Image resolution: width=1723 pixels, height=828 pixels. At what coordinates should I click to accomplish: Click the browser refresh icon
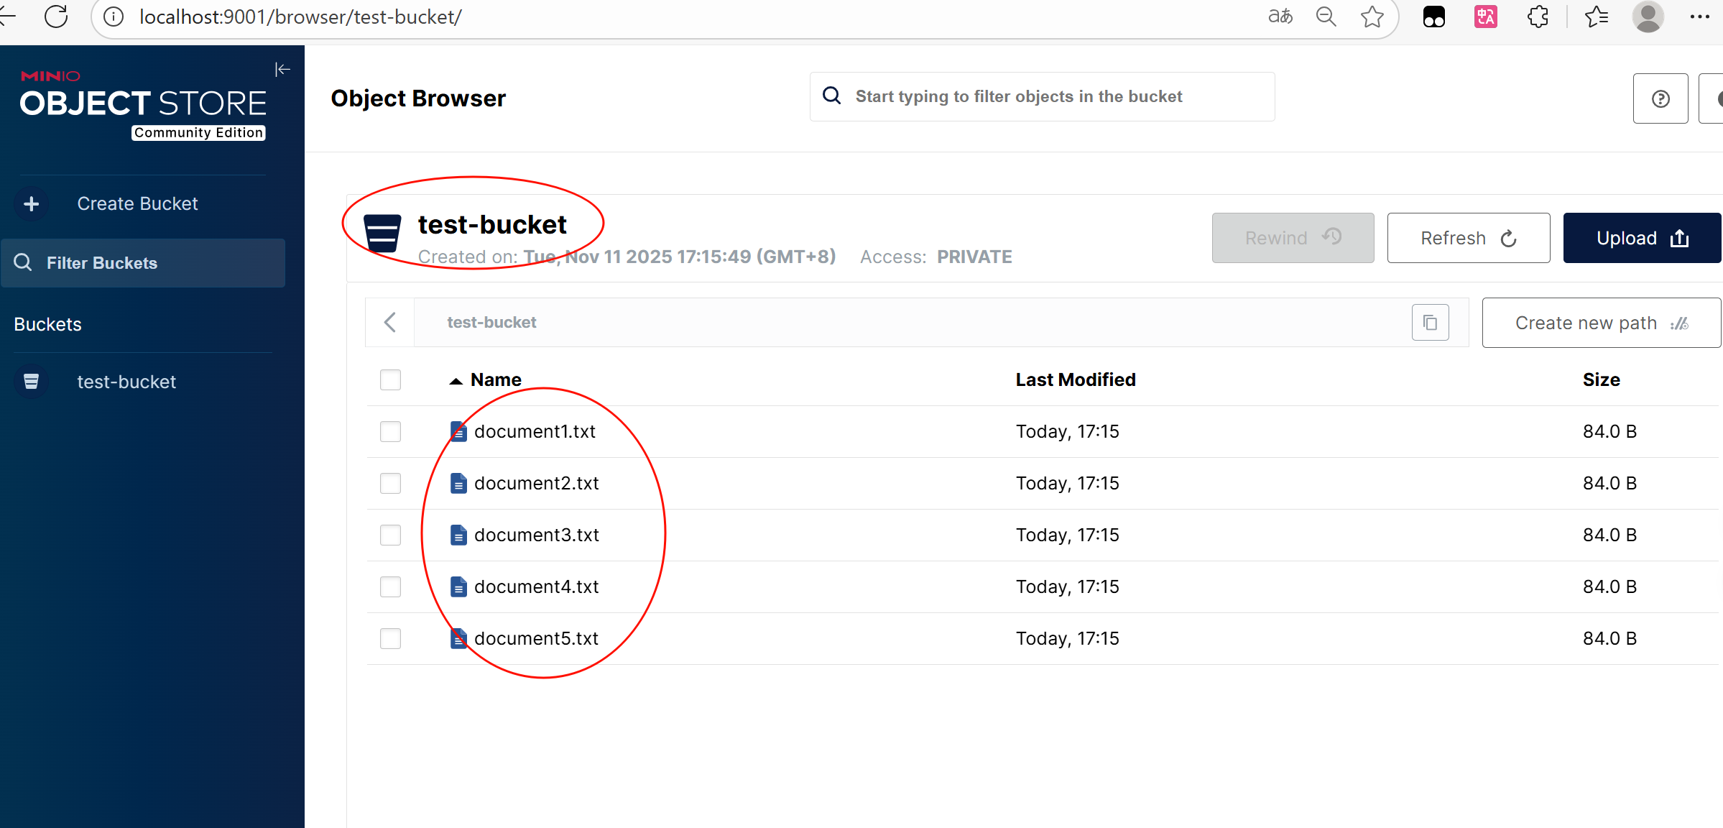coord(56,17)
